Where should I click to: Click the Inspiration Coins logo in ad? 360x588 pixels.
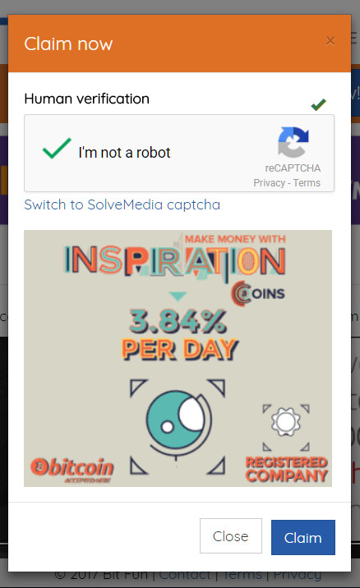pos(258,294)
